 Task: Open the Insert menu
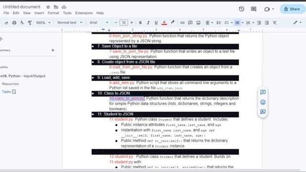point(39,13)
